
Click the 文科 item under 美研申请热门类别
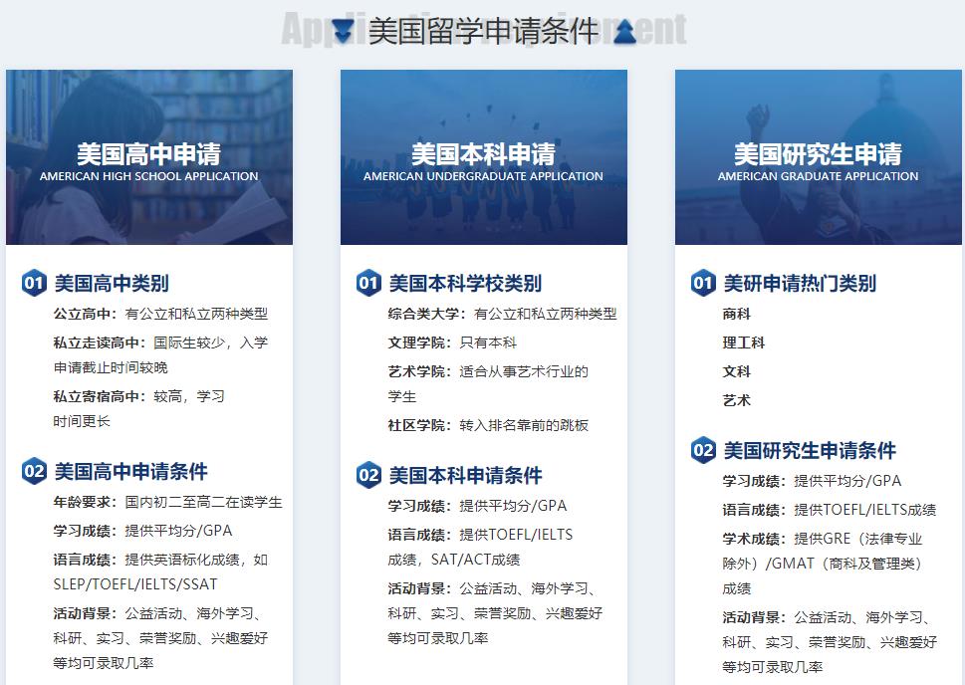737,371
